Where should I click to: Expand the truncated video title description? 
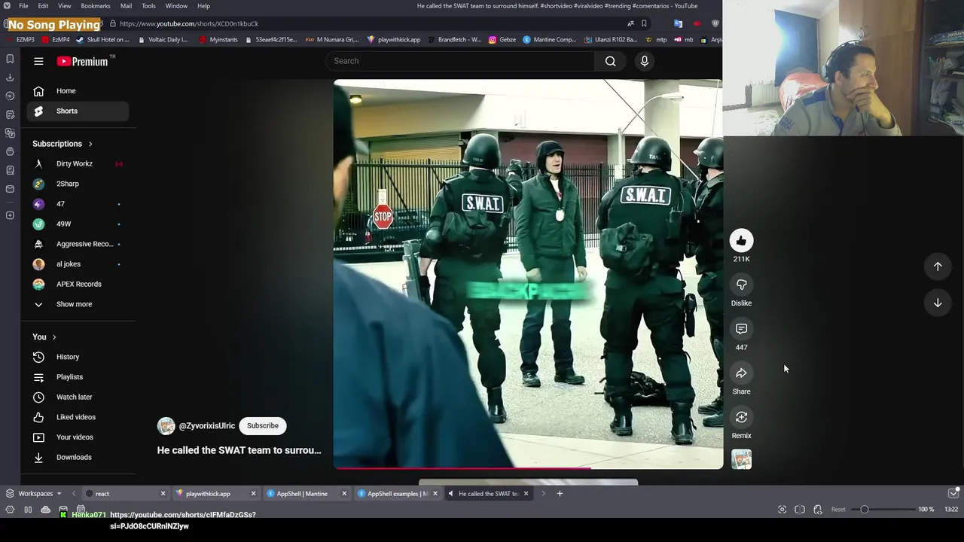click(239, 450)
